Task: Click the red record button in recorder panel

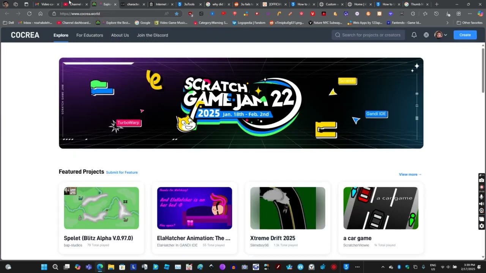Action: pos(481,187)
